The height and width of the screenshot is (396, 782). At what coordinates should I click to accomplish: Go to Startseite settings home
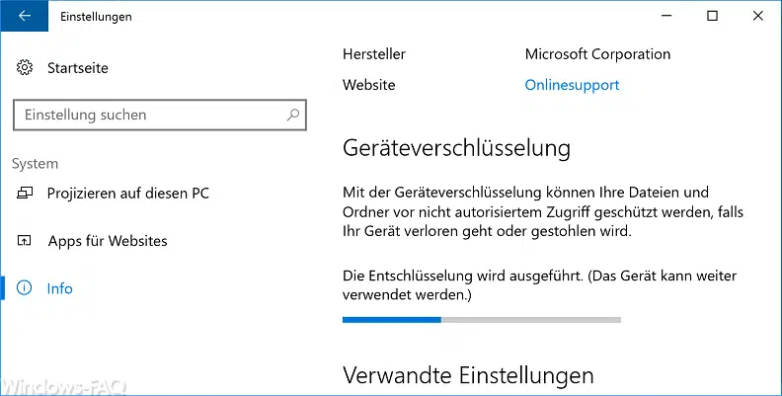pos(77,68)
